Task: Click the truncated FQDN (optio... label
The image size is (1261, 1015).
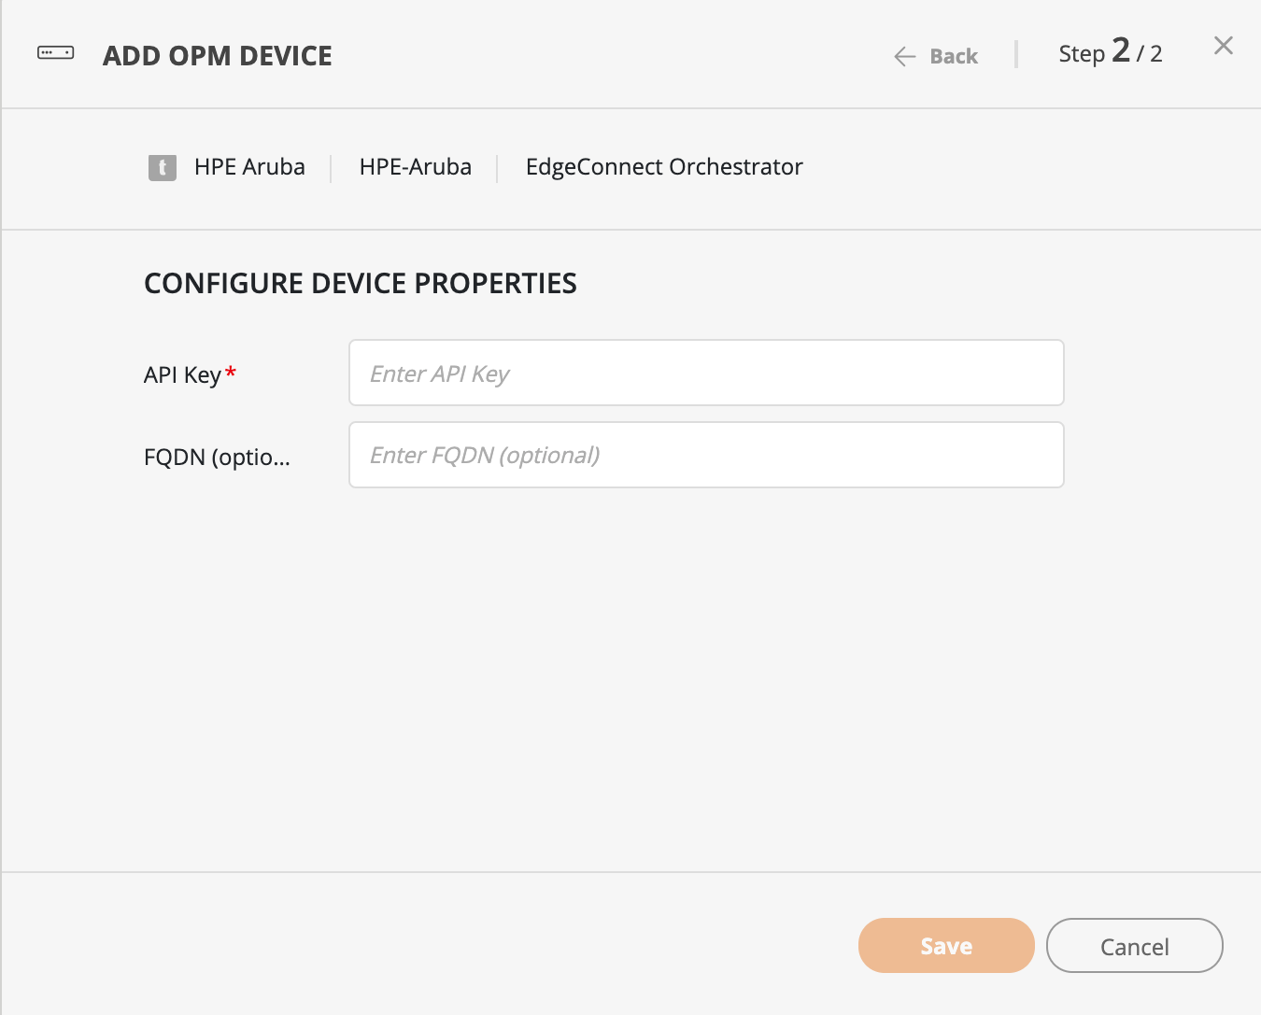Action: click(217, 458)
